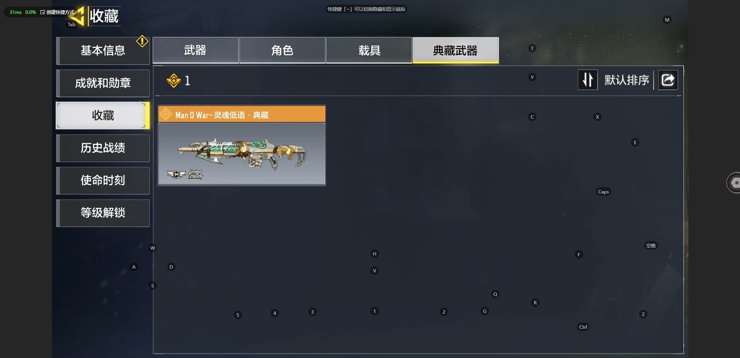Viewport: 740px width, 358px height.
Task: Switch to the 角色 tab
Action: coord(282,50)
